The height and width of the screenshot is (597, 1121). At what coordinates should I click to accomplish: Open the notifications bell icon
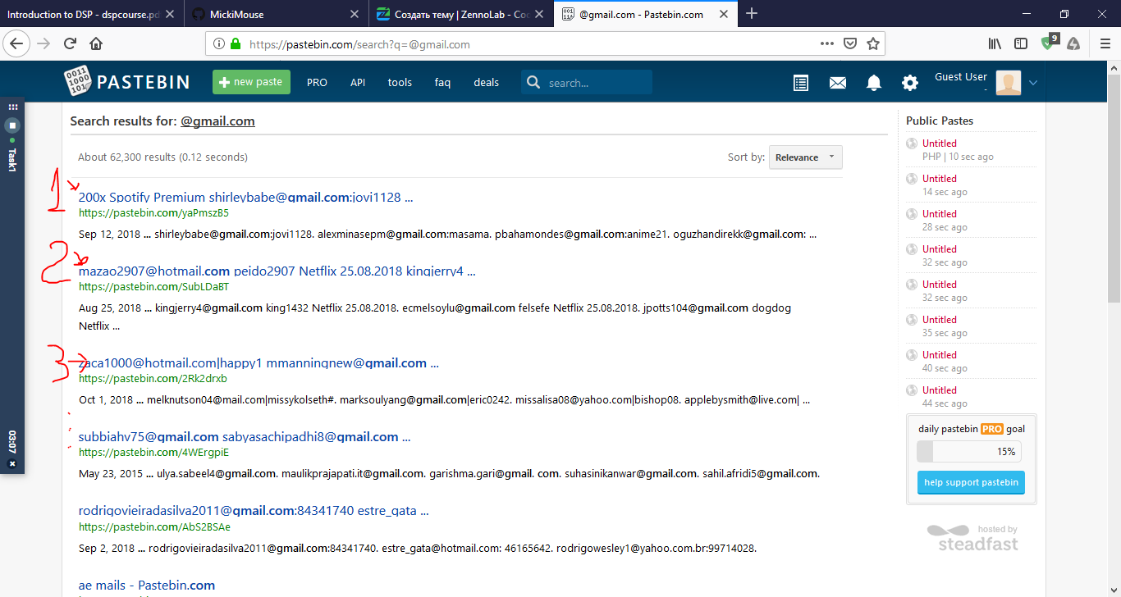pos(874,83)
